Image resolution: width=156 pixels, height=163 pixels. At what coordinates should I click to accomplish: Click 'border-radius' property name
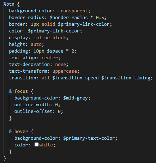[26, 18]
